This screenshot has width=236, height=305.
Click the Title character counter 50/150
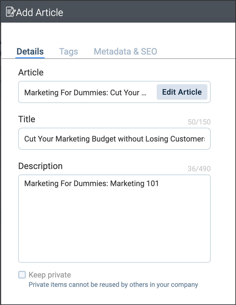[x=199, y=122]
